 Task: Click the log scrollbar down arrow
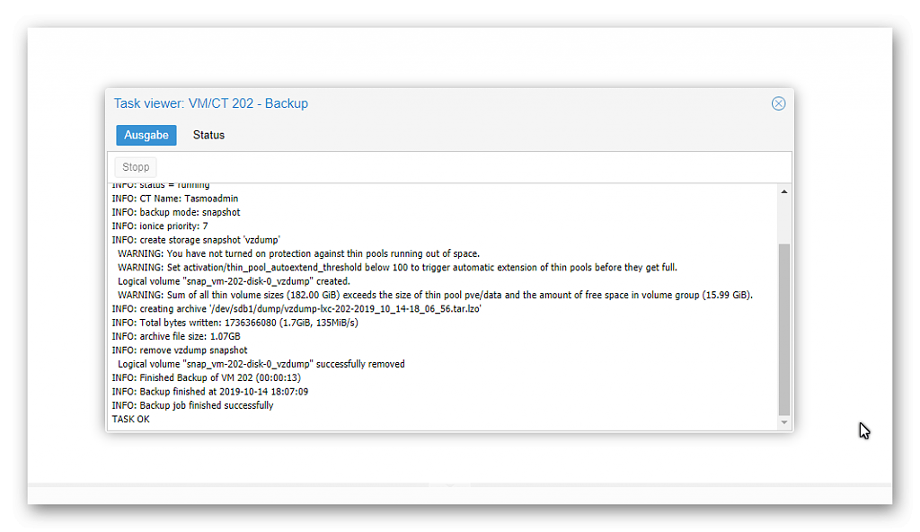[x=783, y=422]
